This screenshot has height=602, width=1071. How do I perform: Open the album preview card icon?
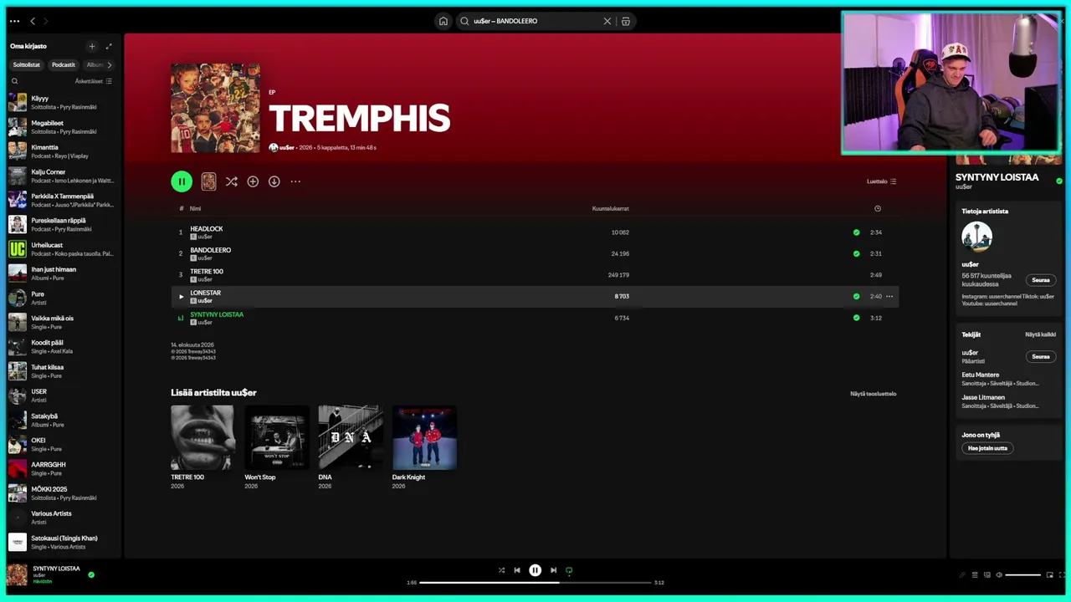click(208, 181)
